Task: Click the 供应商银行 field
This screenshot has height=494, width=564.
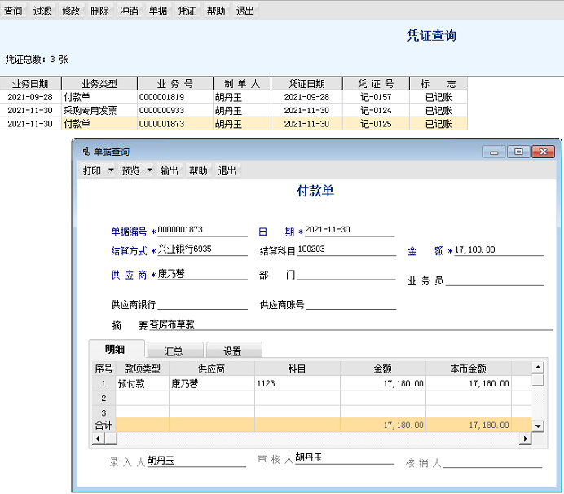Action: click(202, 304)
